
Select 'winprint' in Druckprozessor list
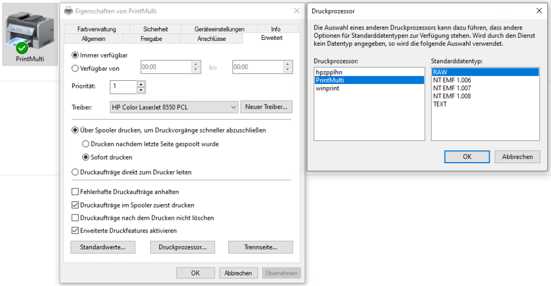[x=328, y=88]
